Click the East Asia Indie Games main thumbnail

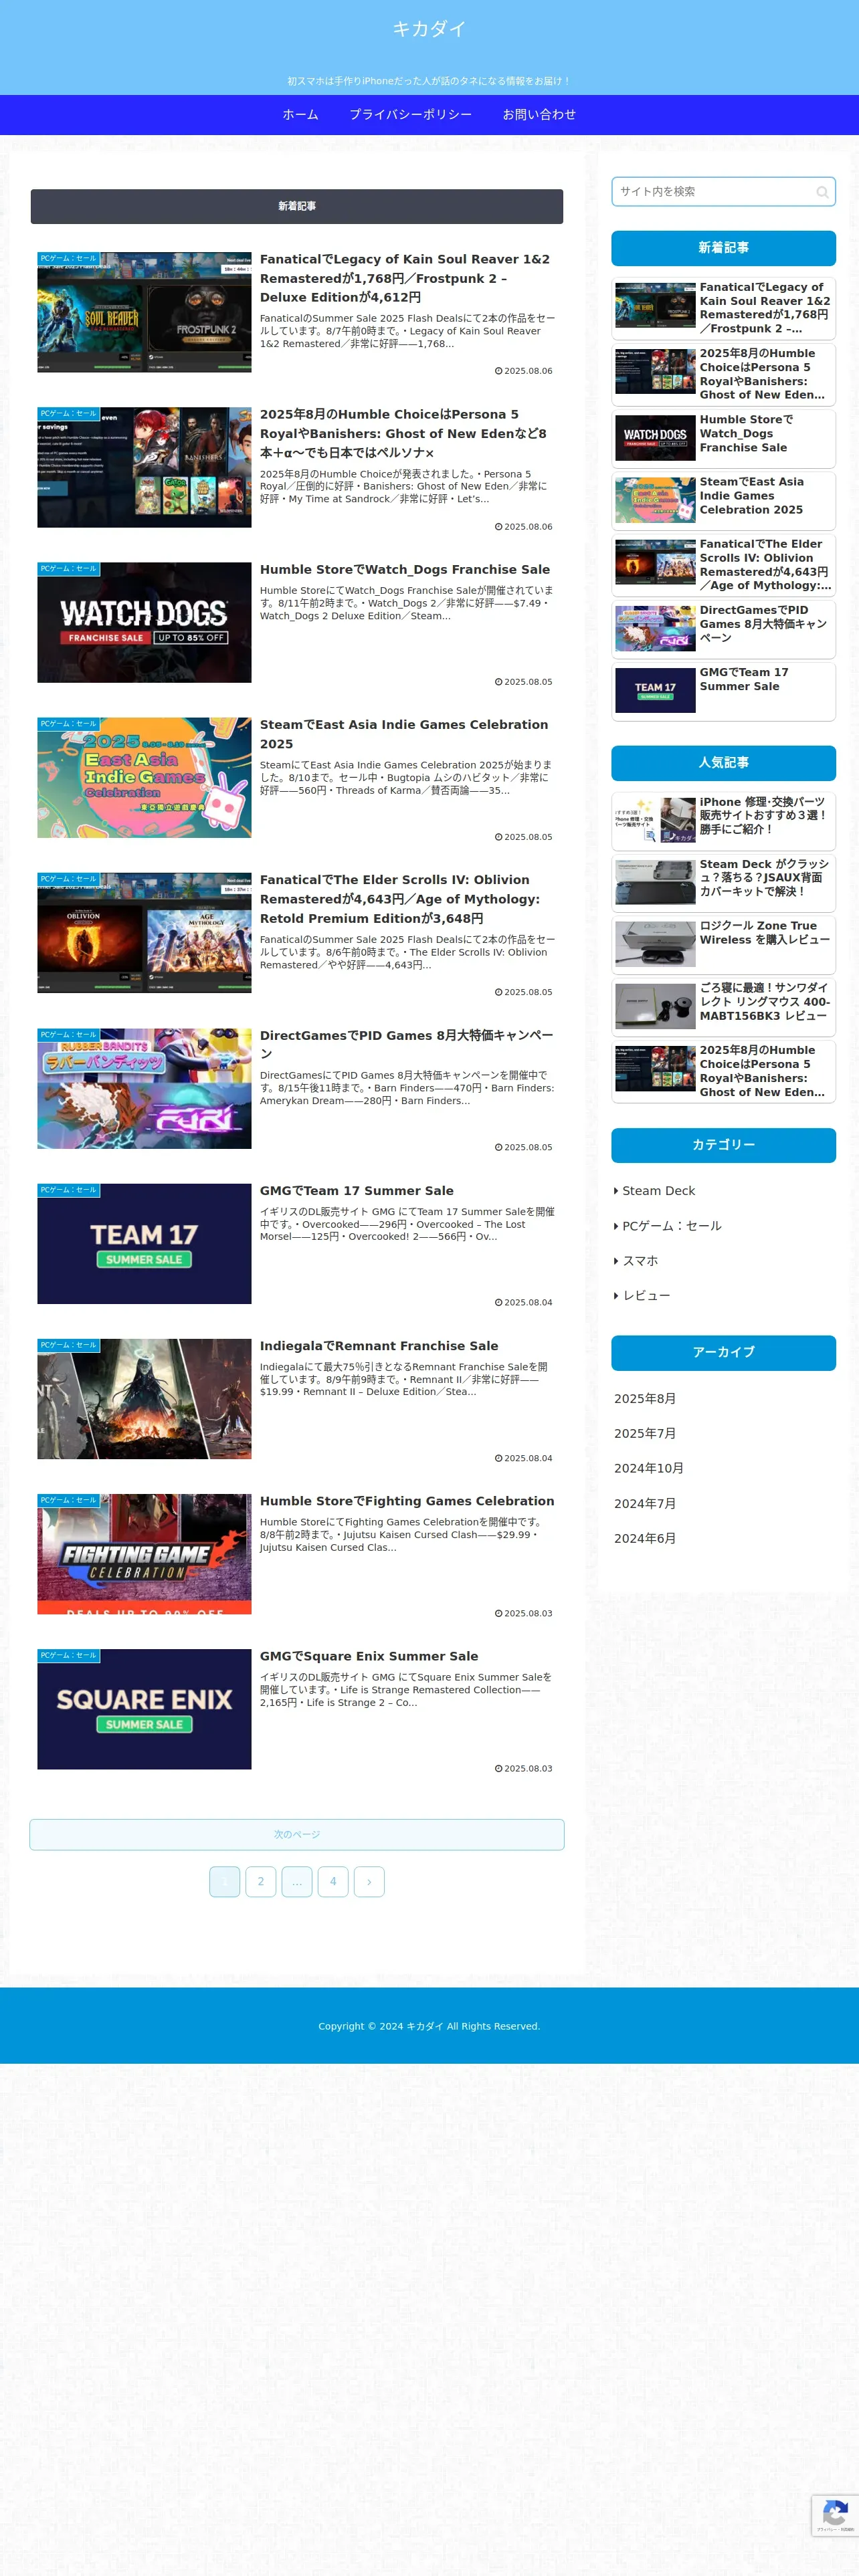[144, 777]
